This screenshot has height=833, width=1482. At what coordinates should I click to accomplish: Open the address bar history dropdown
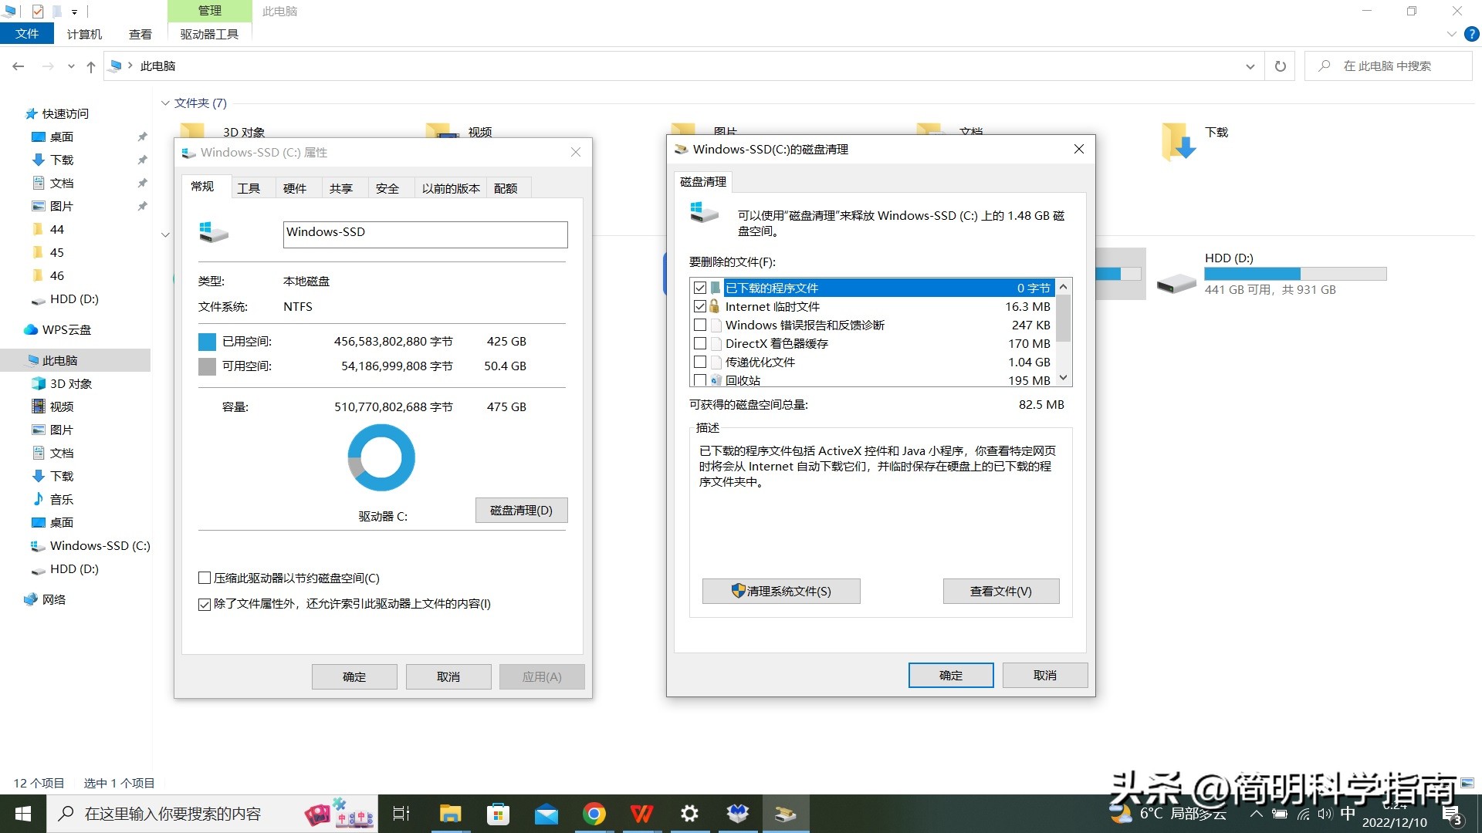tap(1250, 66)
